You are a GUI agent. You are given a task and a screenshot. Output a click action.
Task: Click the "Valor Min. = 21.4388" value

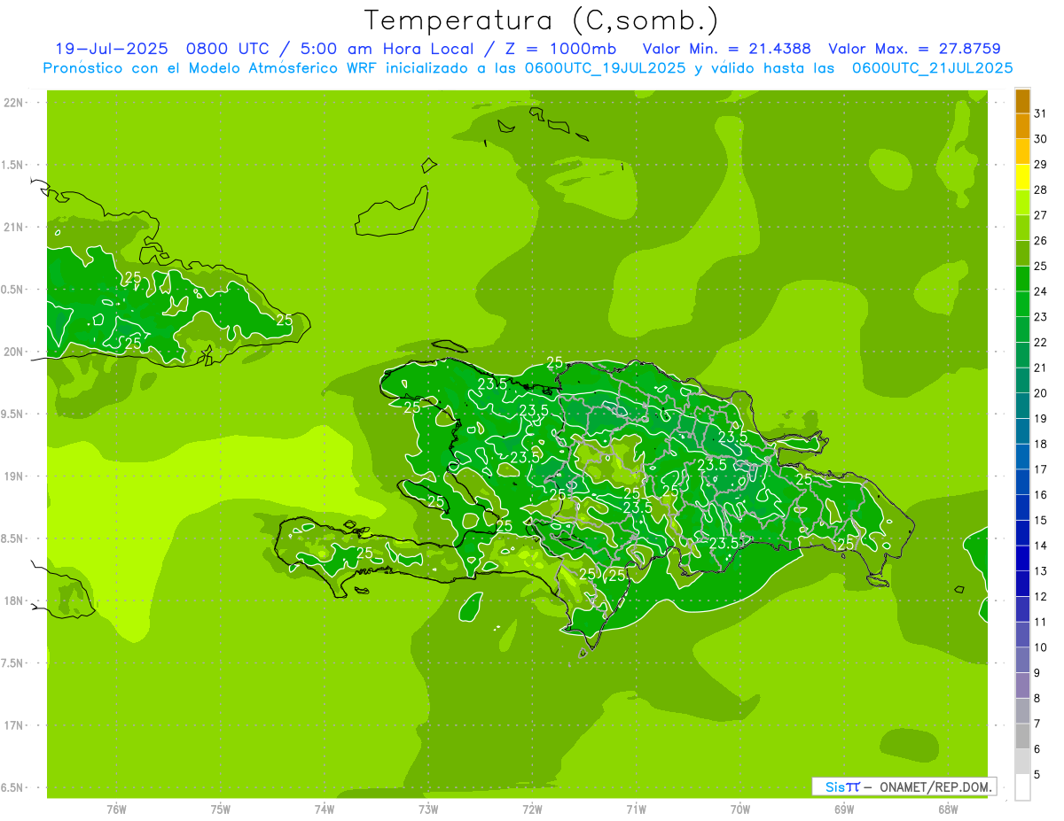[726, 49]
